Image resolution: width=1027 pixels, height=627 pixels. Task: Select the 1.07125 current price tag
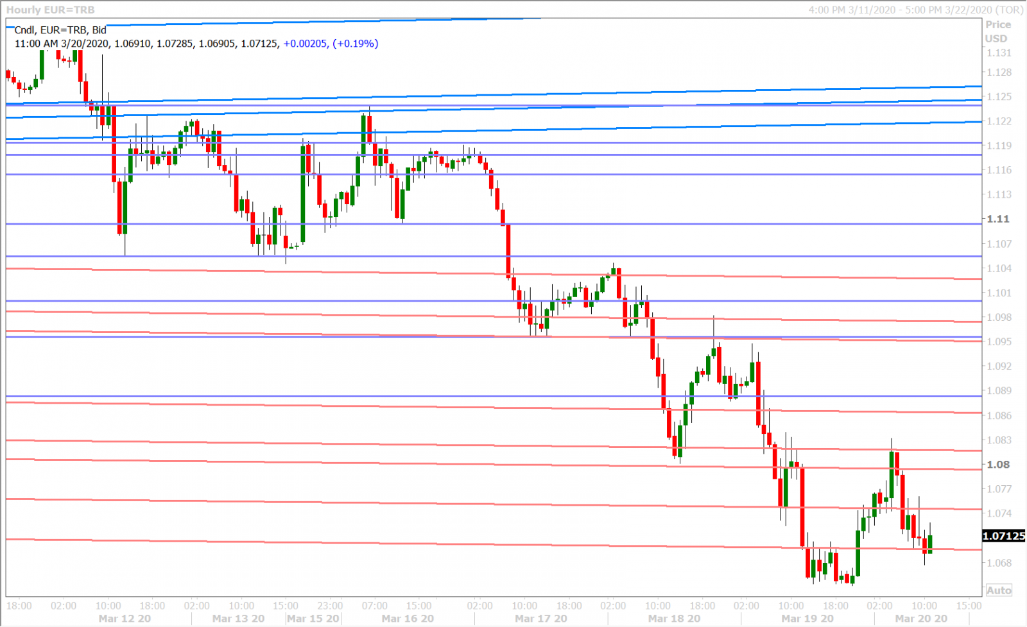point(1004,536)
